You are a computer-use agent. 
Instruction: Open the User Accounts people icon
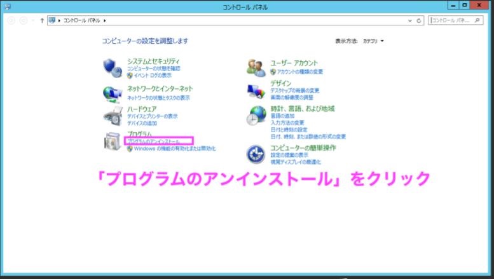(256, 66)
